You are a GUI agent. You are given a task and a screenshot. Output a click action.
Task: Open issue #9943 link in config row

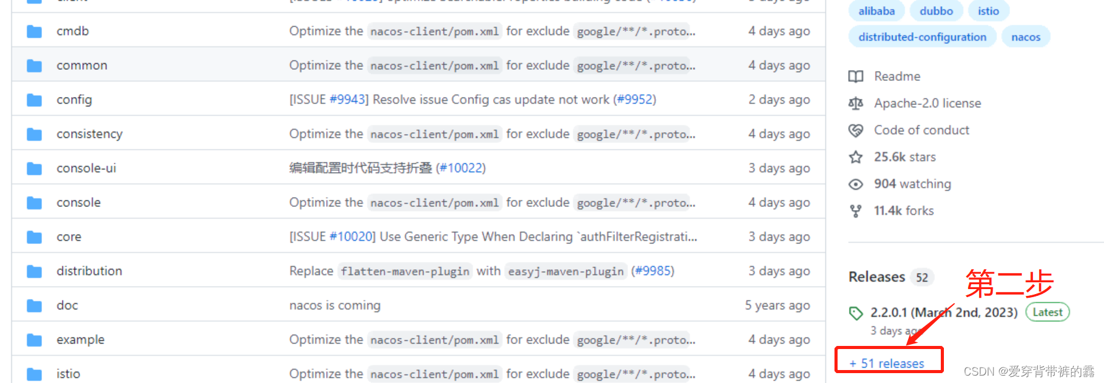pyautogui.click(x=348, y=99)
